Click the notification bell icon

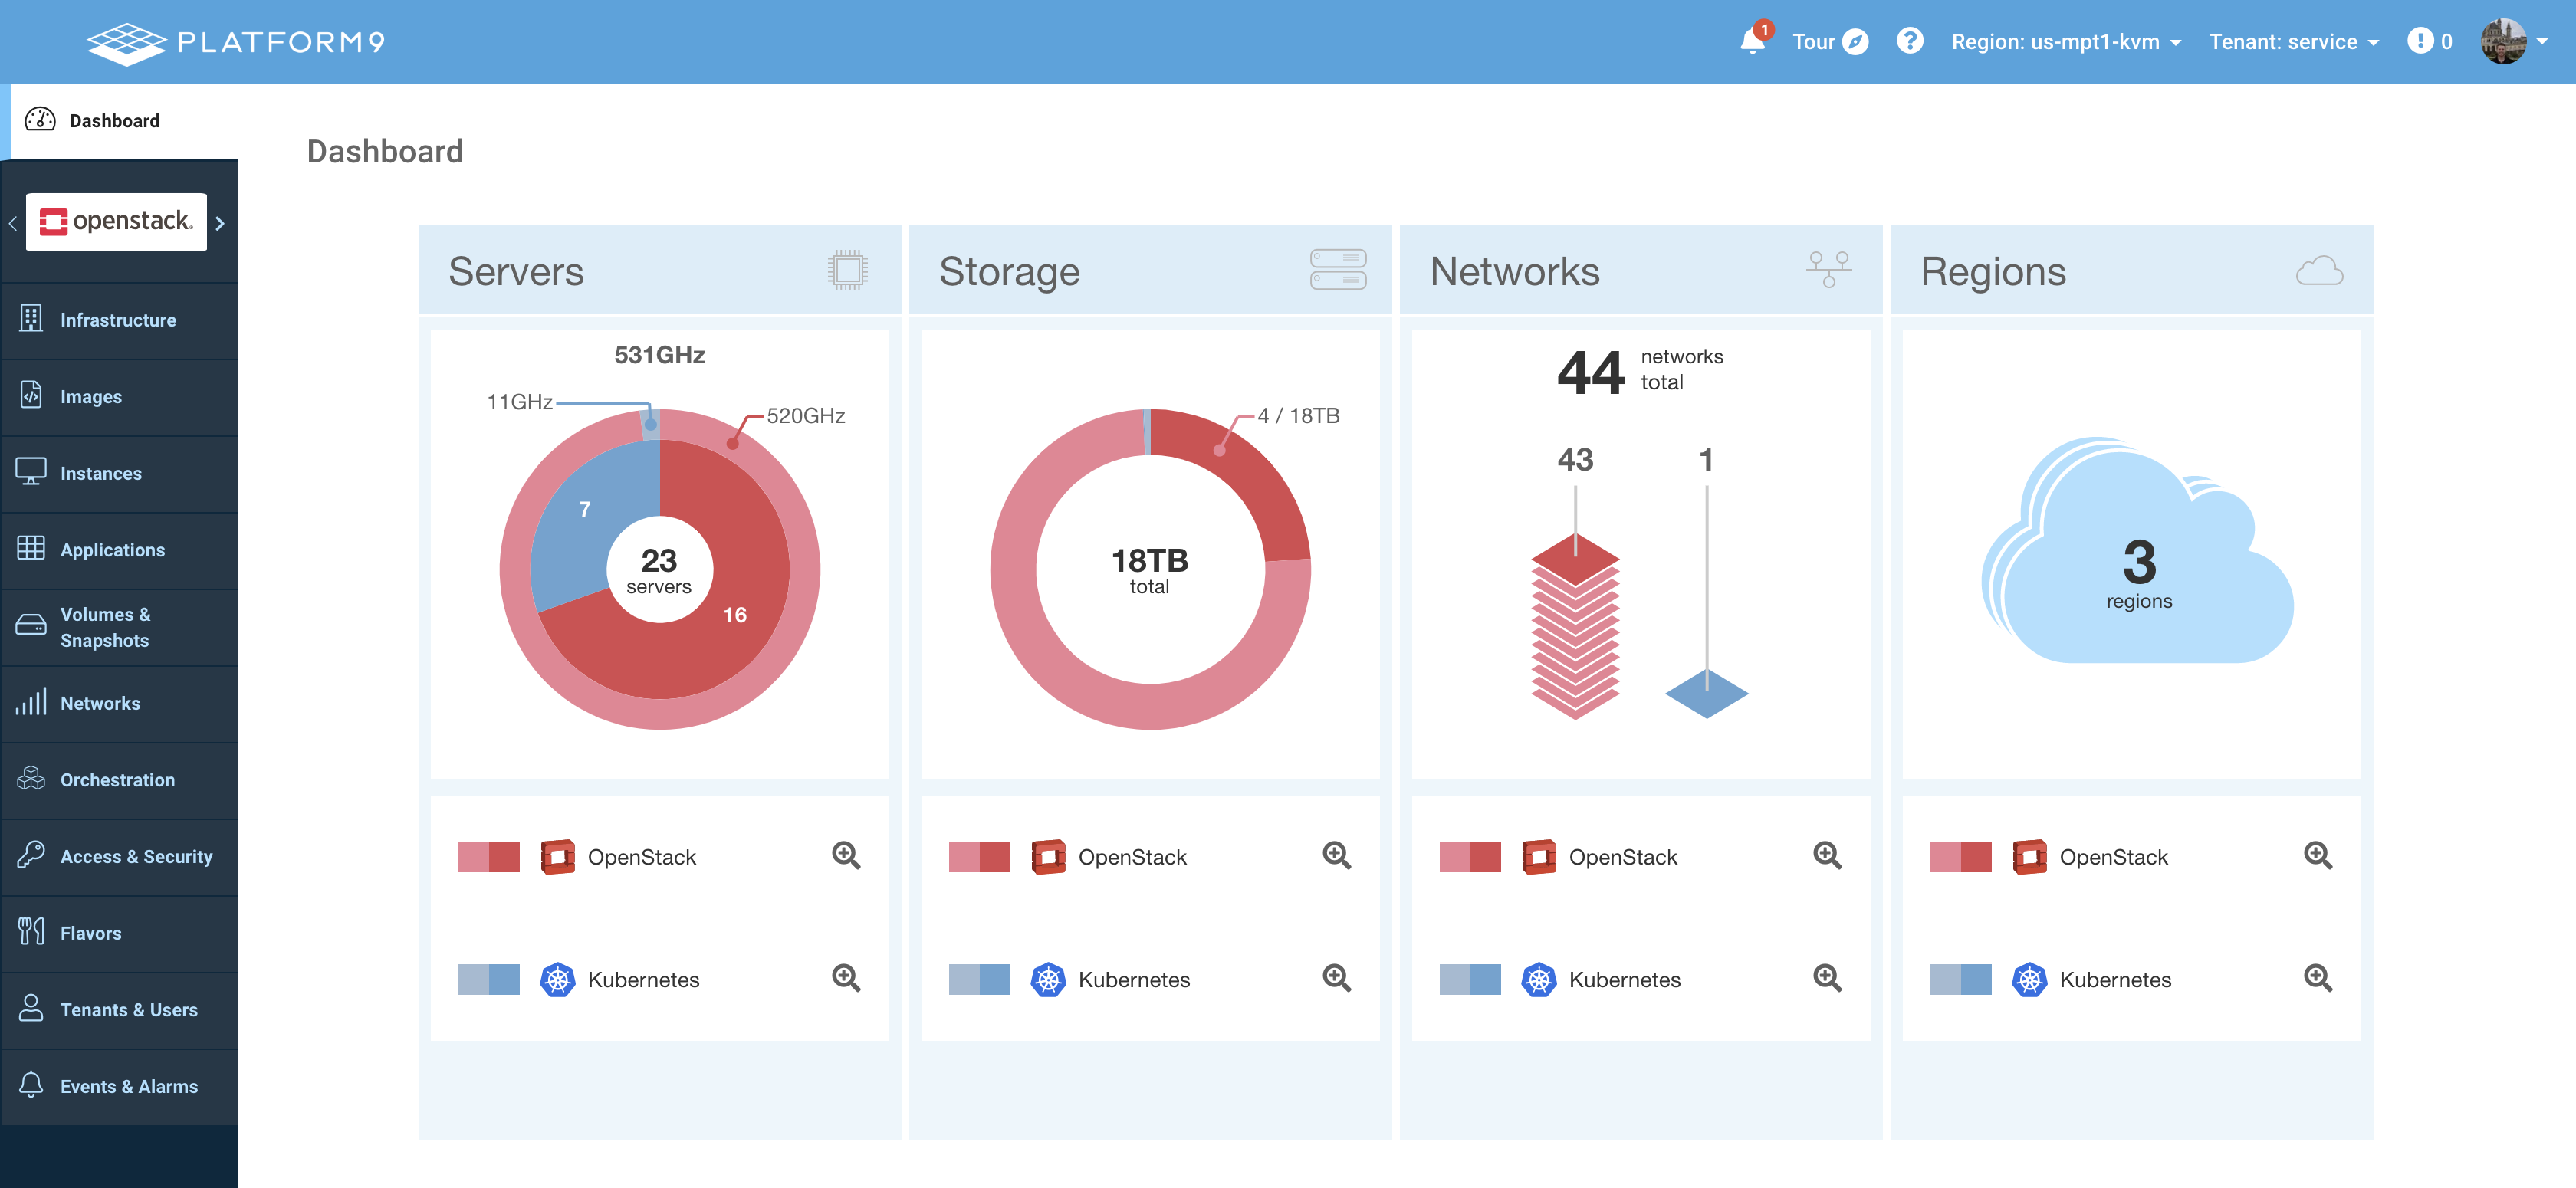click(1752, 41)
